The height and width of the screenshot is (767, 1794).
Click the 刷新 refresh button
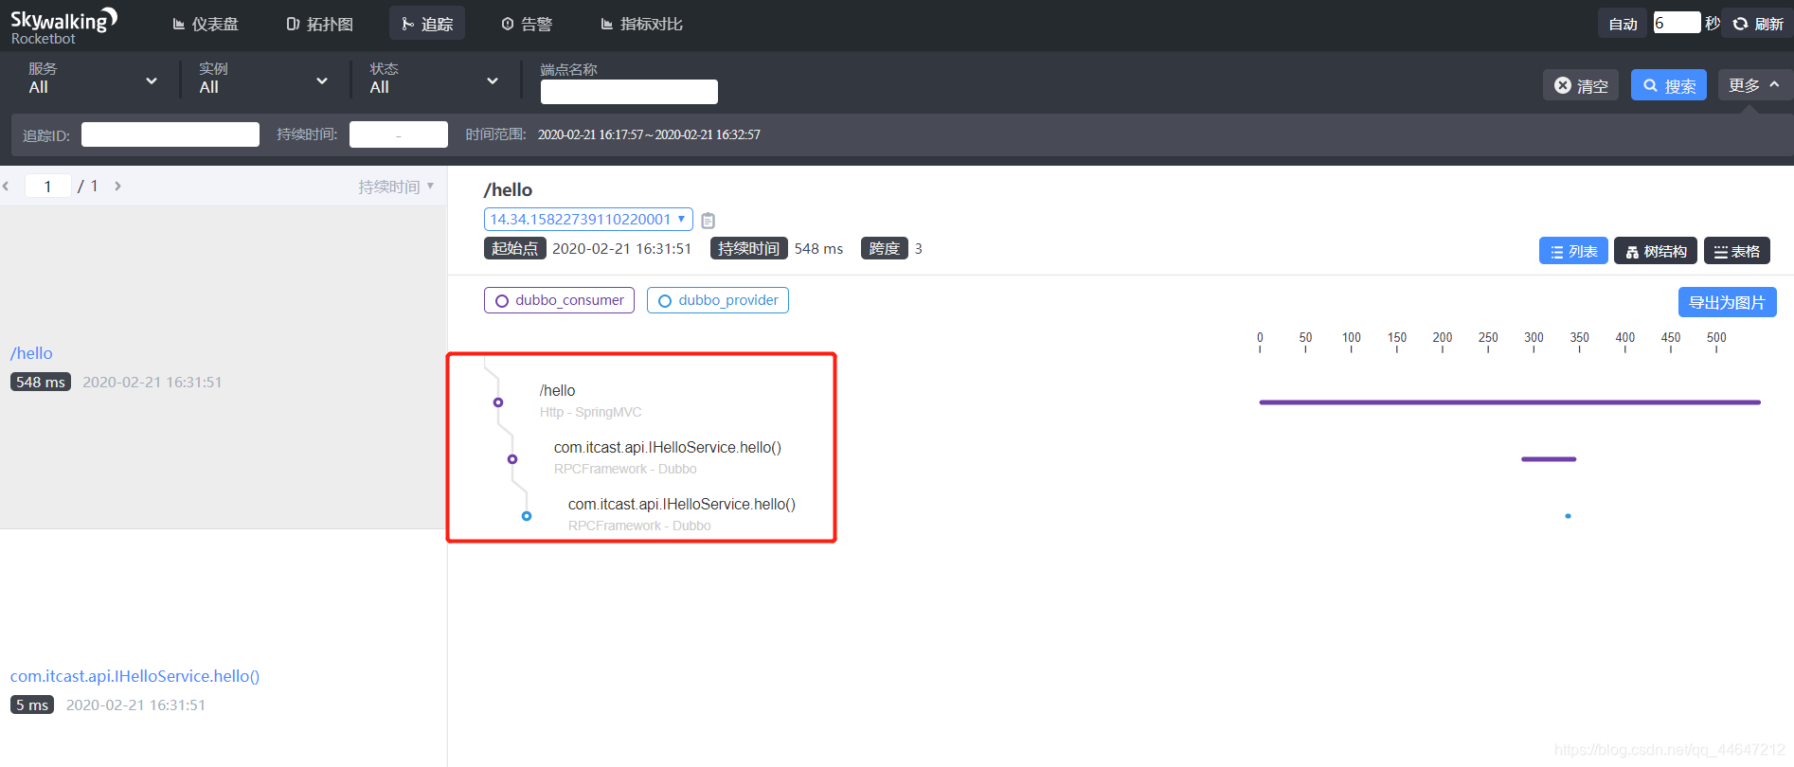click(1758, 24)
